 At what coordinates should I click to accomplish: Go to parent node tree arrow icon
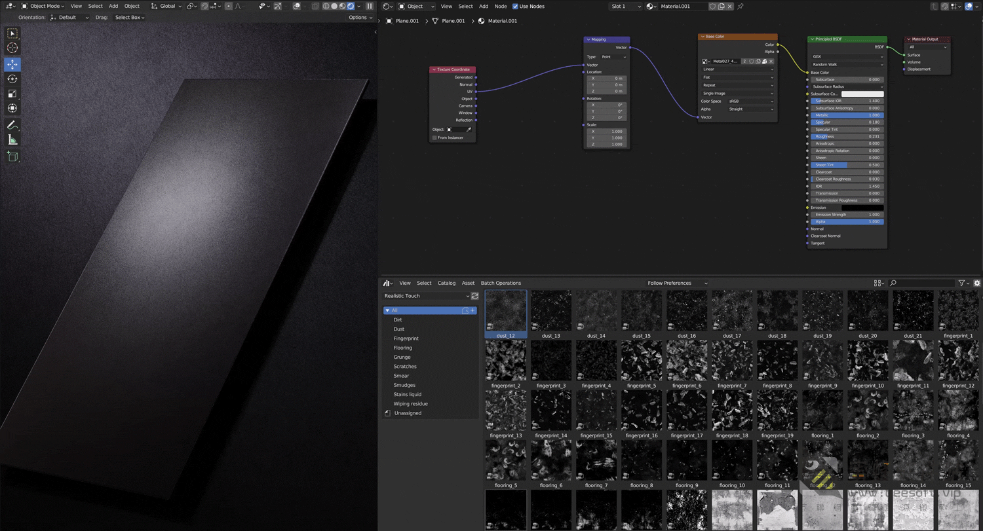tap(934, 6)
